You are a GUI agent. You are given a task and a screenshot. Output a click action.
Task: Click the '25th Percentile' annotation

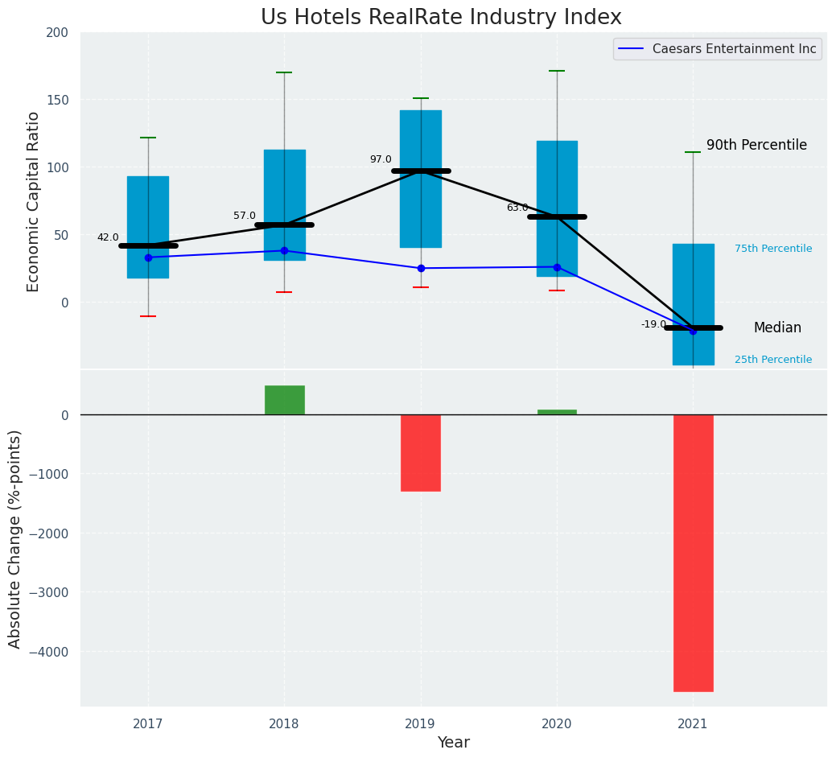click(773, 360)
